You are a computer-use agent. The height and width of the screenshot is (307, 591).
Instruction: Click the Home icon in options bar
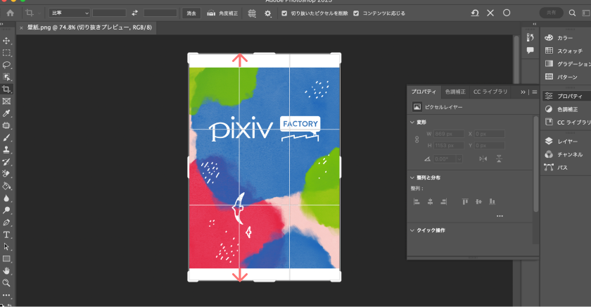(10, 13)
